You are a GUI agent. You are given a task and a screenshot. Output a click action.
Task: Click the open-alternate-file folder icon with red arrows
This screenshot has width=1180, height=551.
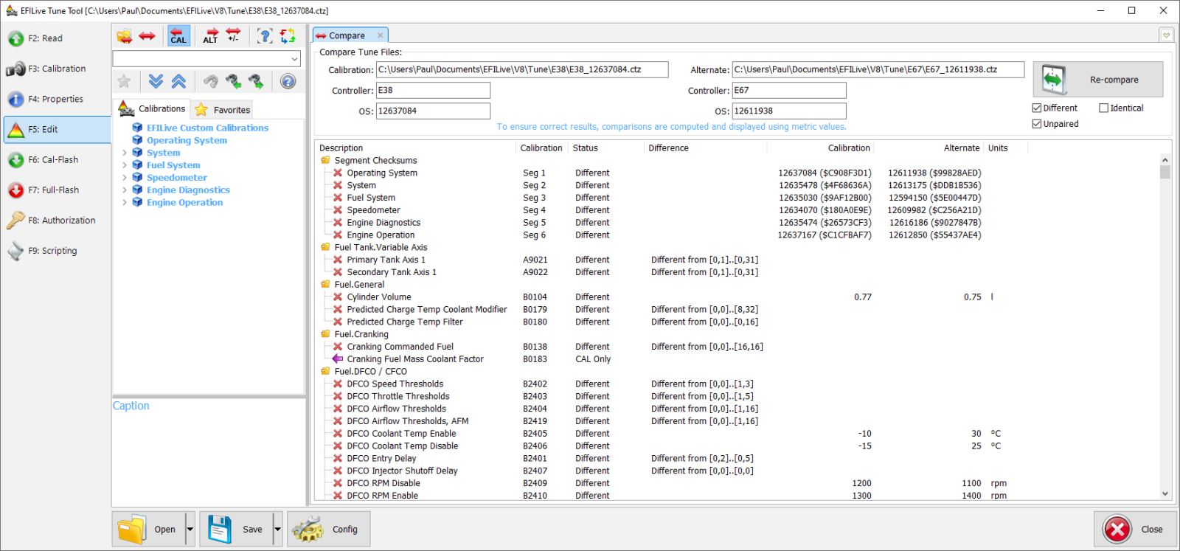pyautogui.click(x=125, y=36)
